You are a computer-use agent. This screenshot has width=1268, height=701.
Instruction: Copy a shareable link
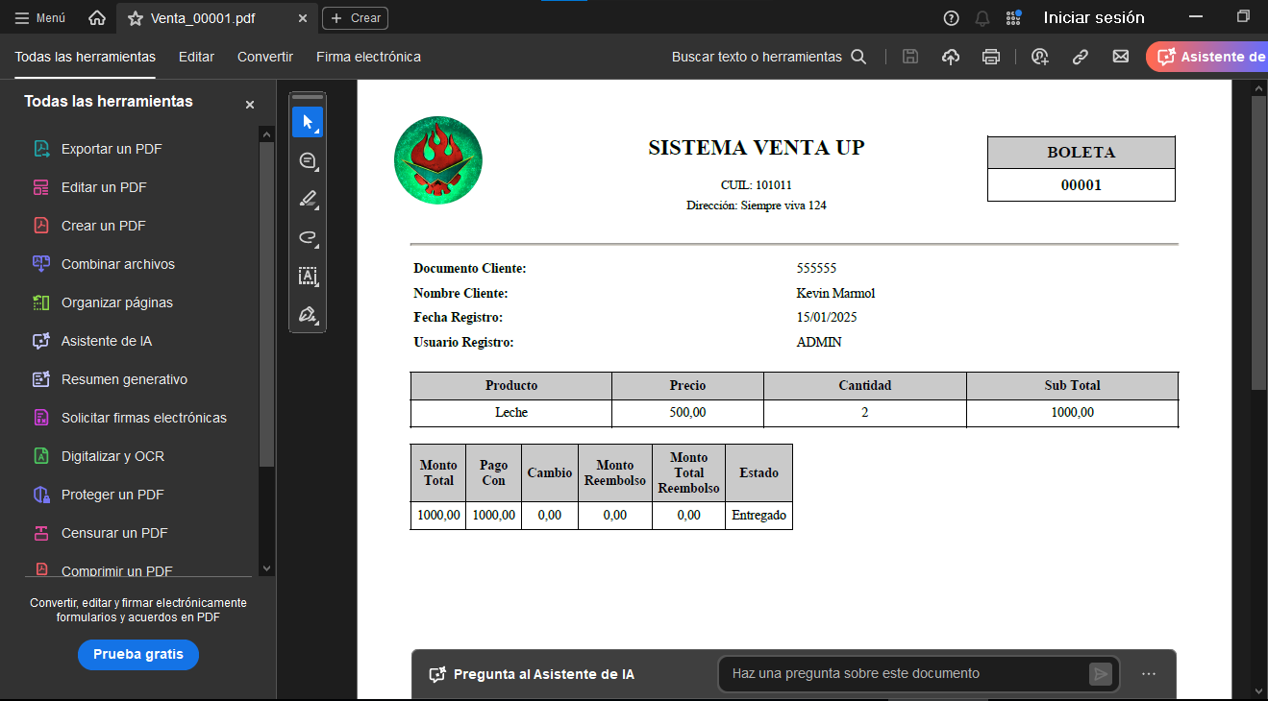1081,57
